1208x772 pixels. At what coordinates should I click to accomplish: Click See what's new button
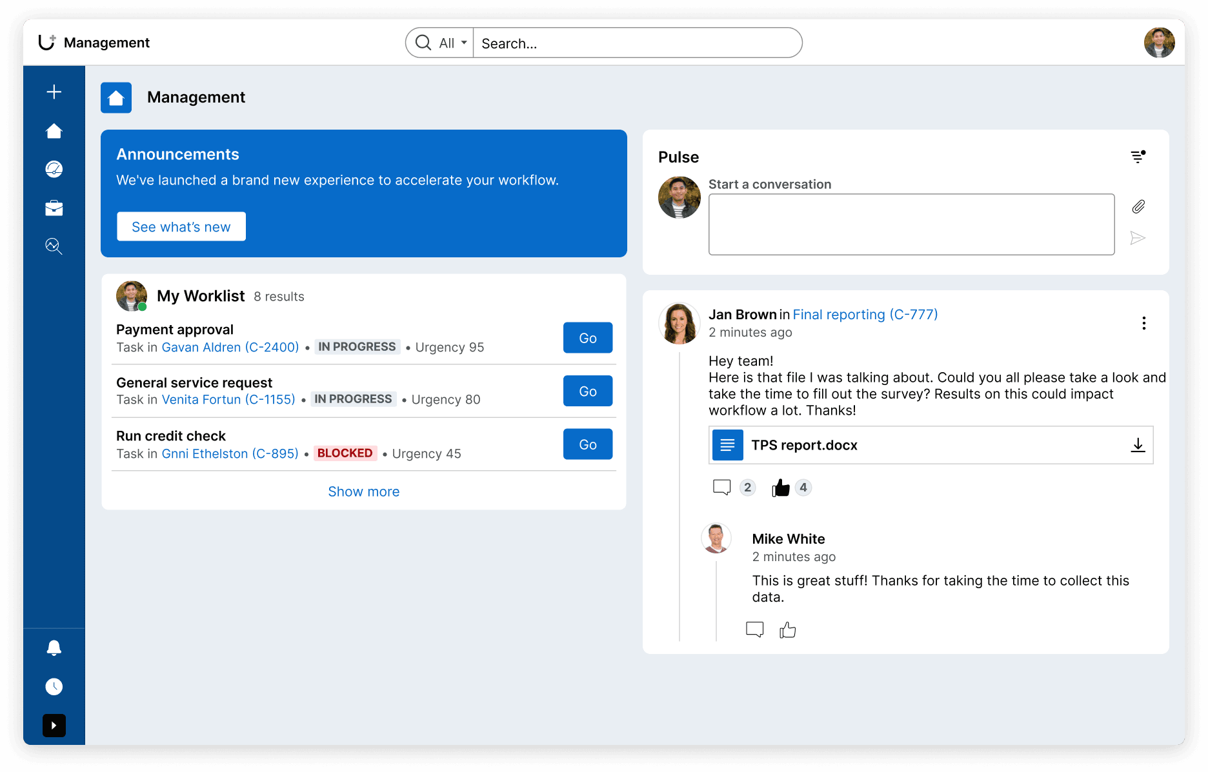pos(181,227)
